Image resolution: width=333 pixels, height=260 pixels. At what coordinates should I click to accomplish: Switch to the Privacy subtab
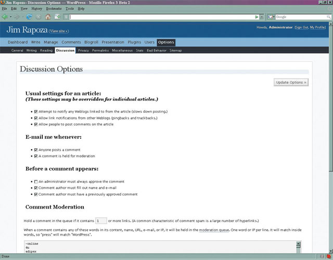click(x=83, y=50)
